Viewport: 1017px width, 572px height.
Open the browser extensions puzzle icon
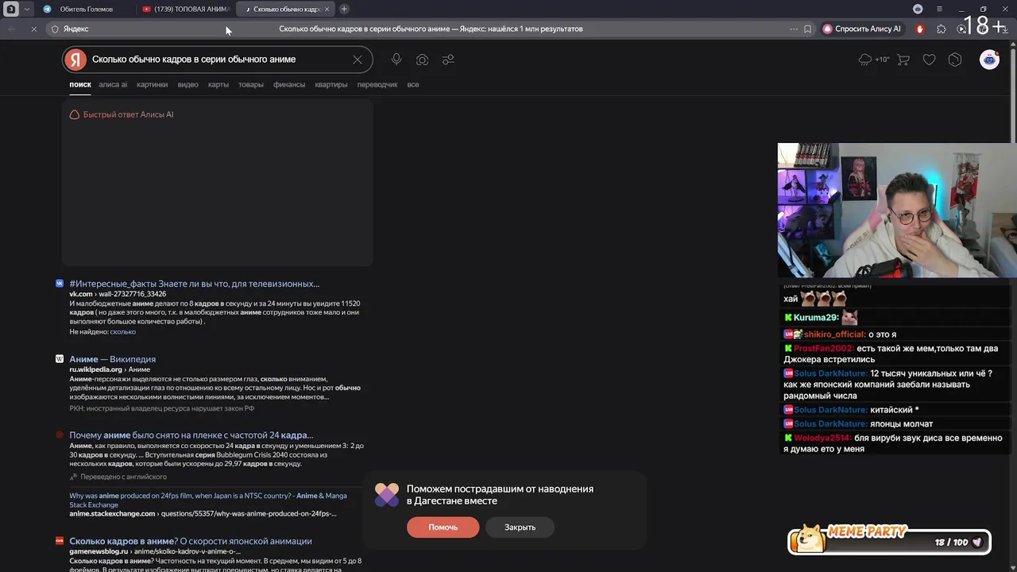point(942,29)
